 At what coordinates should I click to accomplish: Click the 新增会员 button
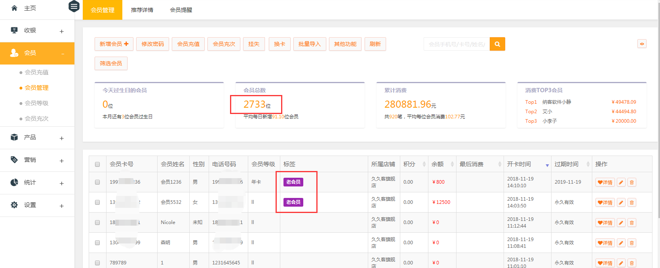click(114, 44)
